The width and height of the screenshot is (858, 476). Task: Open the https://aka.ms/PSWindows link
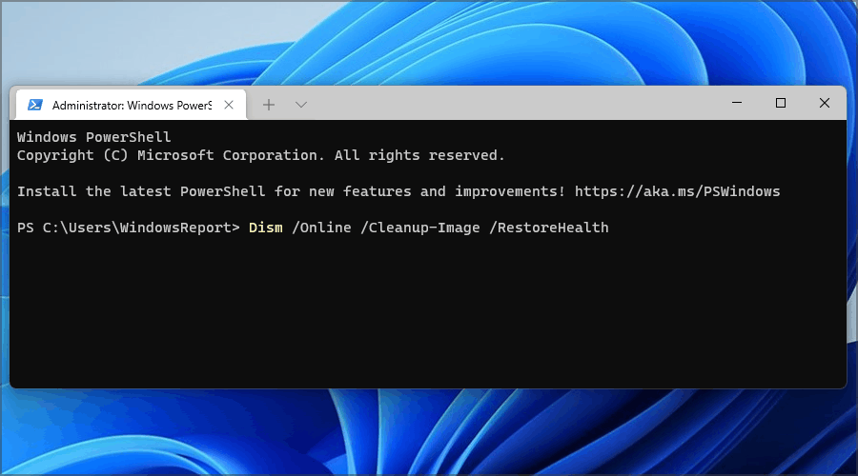tap(678, 191)
